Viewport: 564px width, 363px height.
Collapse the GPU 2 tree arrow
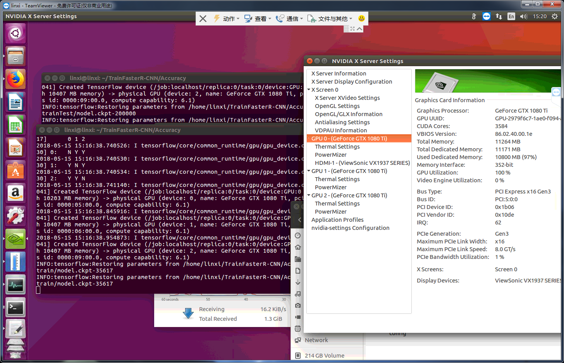309,195
